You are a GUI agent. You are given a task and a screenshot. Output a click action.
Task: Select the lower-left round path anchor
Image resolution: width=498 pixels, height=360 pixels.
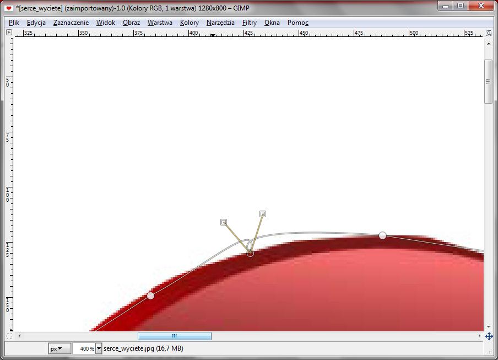(150, 296)
